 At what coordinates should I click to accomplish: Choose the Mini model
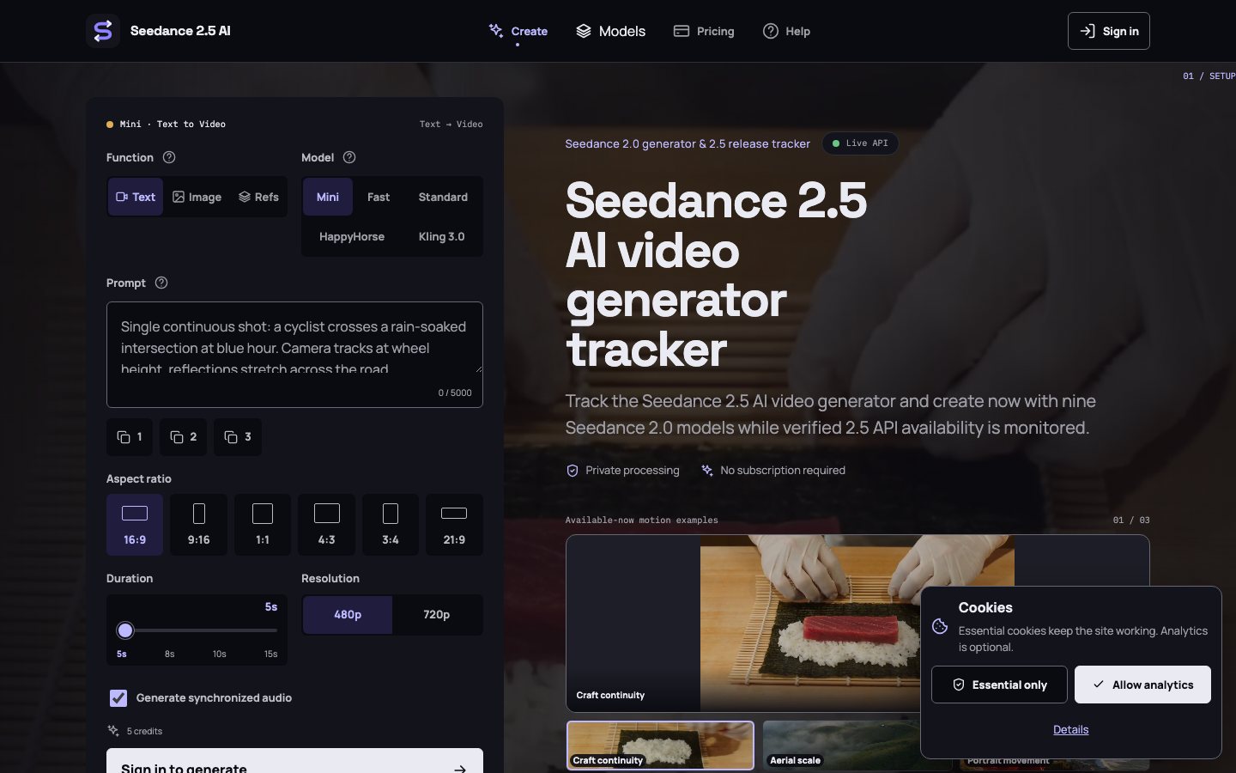328,197
